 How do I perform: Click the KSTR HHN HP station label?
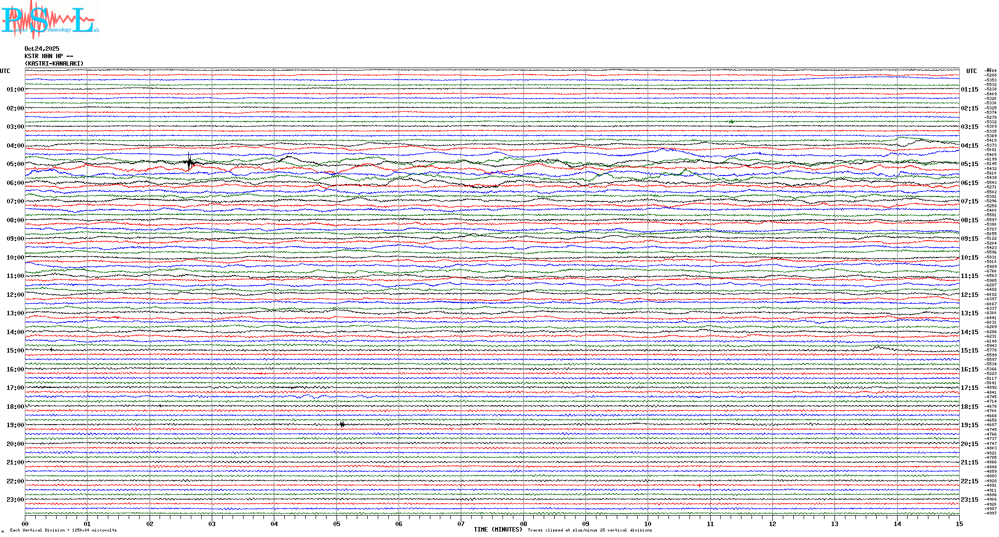tap(49, 56)
